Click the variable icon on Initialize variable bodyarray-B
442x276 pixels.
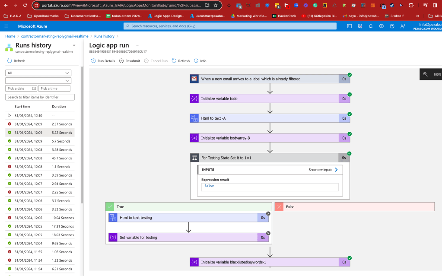point(194,138)
